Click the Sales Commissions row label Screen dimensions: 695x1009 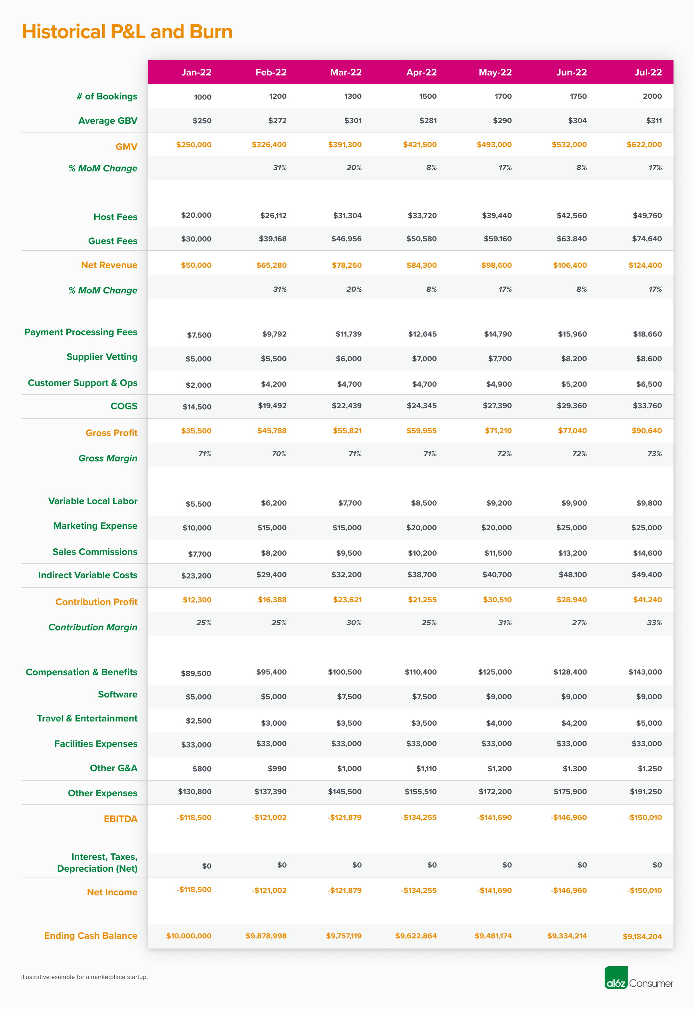95,551
